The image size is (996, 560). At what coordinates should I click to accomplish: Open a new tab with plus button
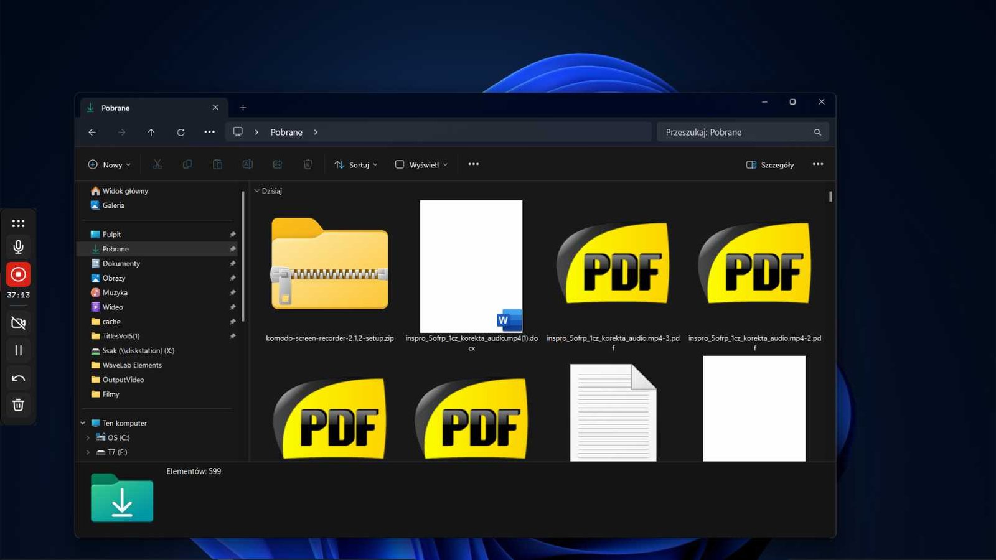coord(243,108)
